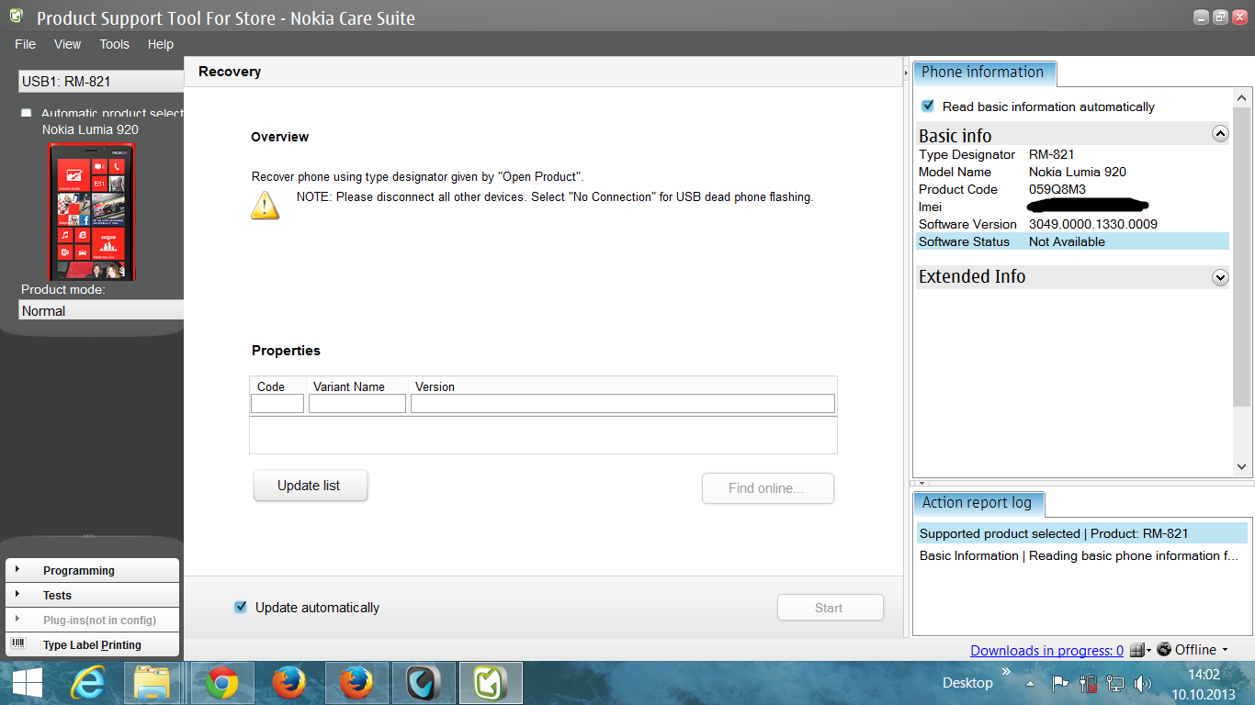The width and height of the screenshot is (1255, 705).
Task: Click the Desktop toolbar label on taskbar
Action: (x=967, y=682)
